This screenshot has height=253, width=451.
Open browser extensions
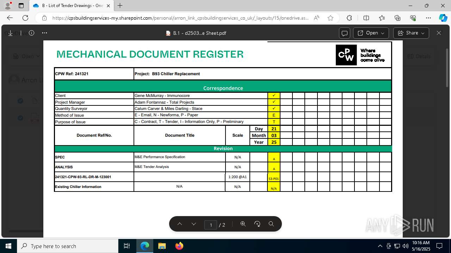(x=349, y=18)
